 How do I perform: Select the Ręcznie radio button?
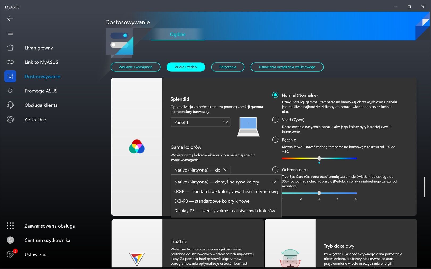point(275,140)
